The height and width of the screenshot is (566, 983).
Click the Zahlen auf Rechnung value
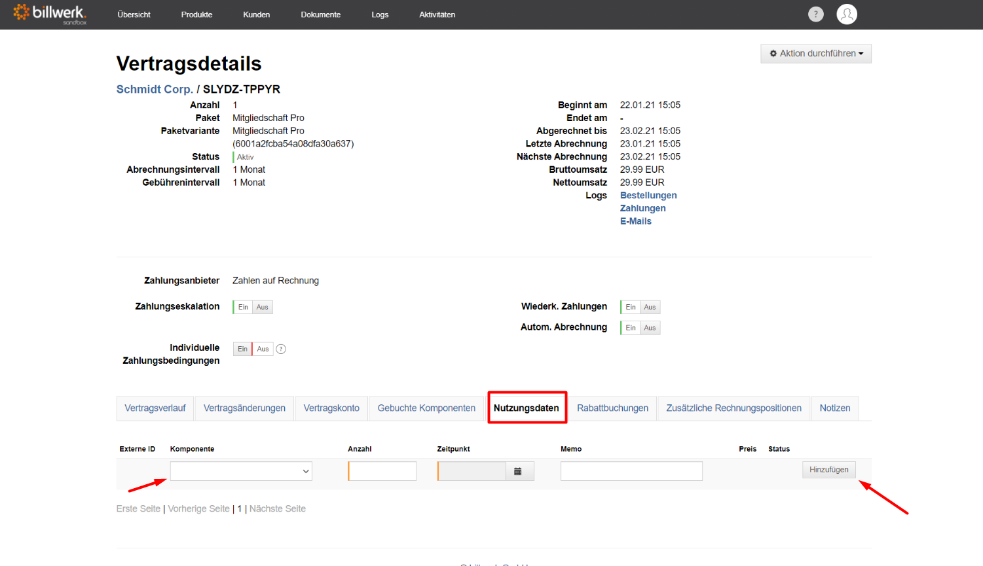tap(276, 281)
